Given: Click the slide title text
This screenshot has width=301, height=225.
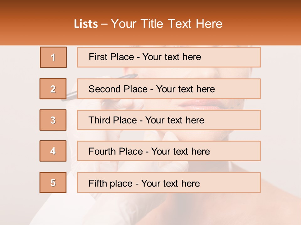Looking at the screenshot, I should point(148,24).
